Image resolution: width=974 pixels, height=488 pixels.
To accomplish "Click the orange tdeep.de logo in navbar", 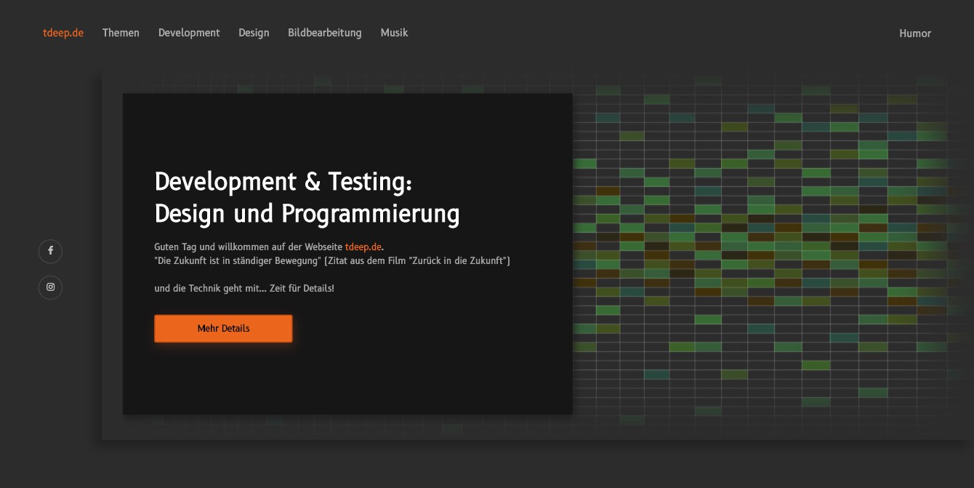I will point(63,33).
